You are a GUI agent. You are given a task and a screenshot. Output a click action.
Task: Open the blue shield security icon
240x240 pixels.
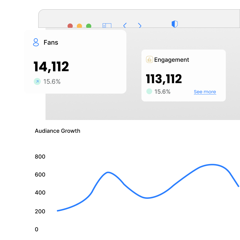click(174, 24)
